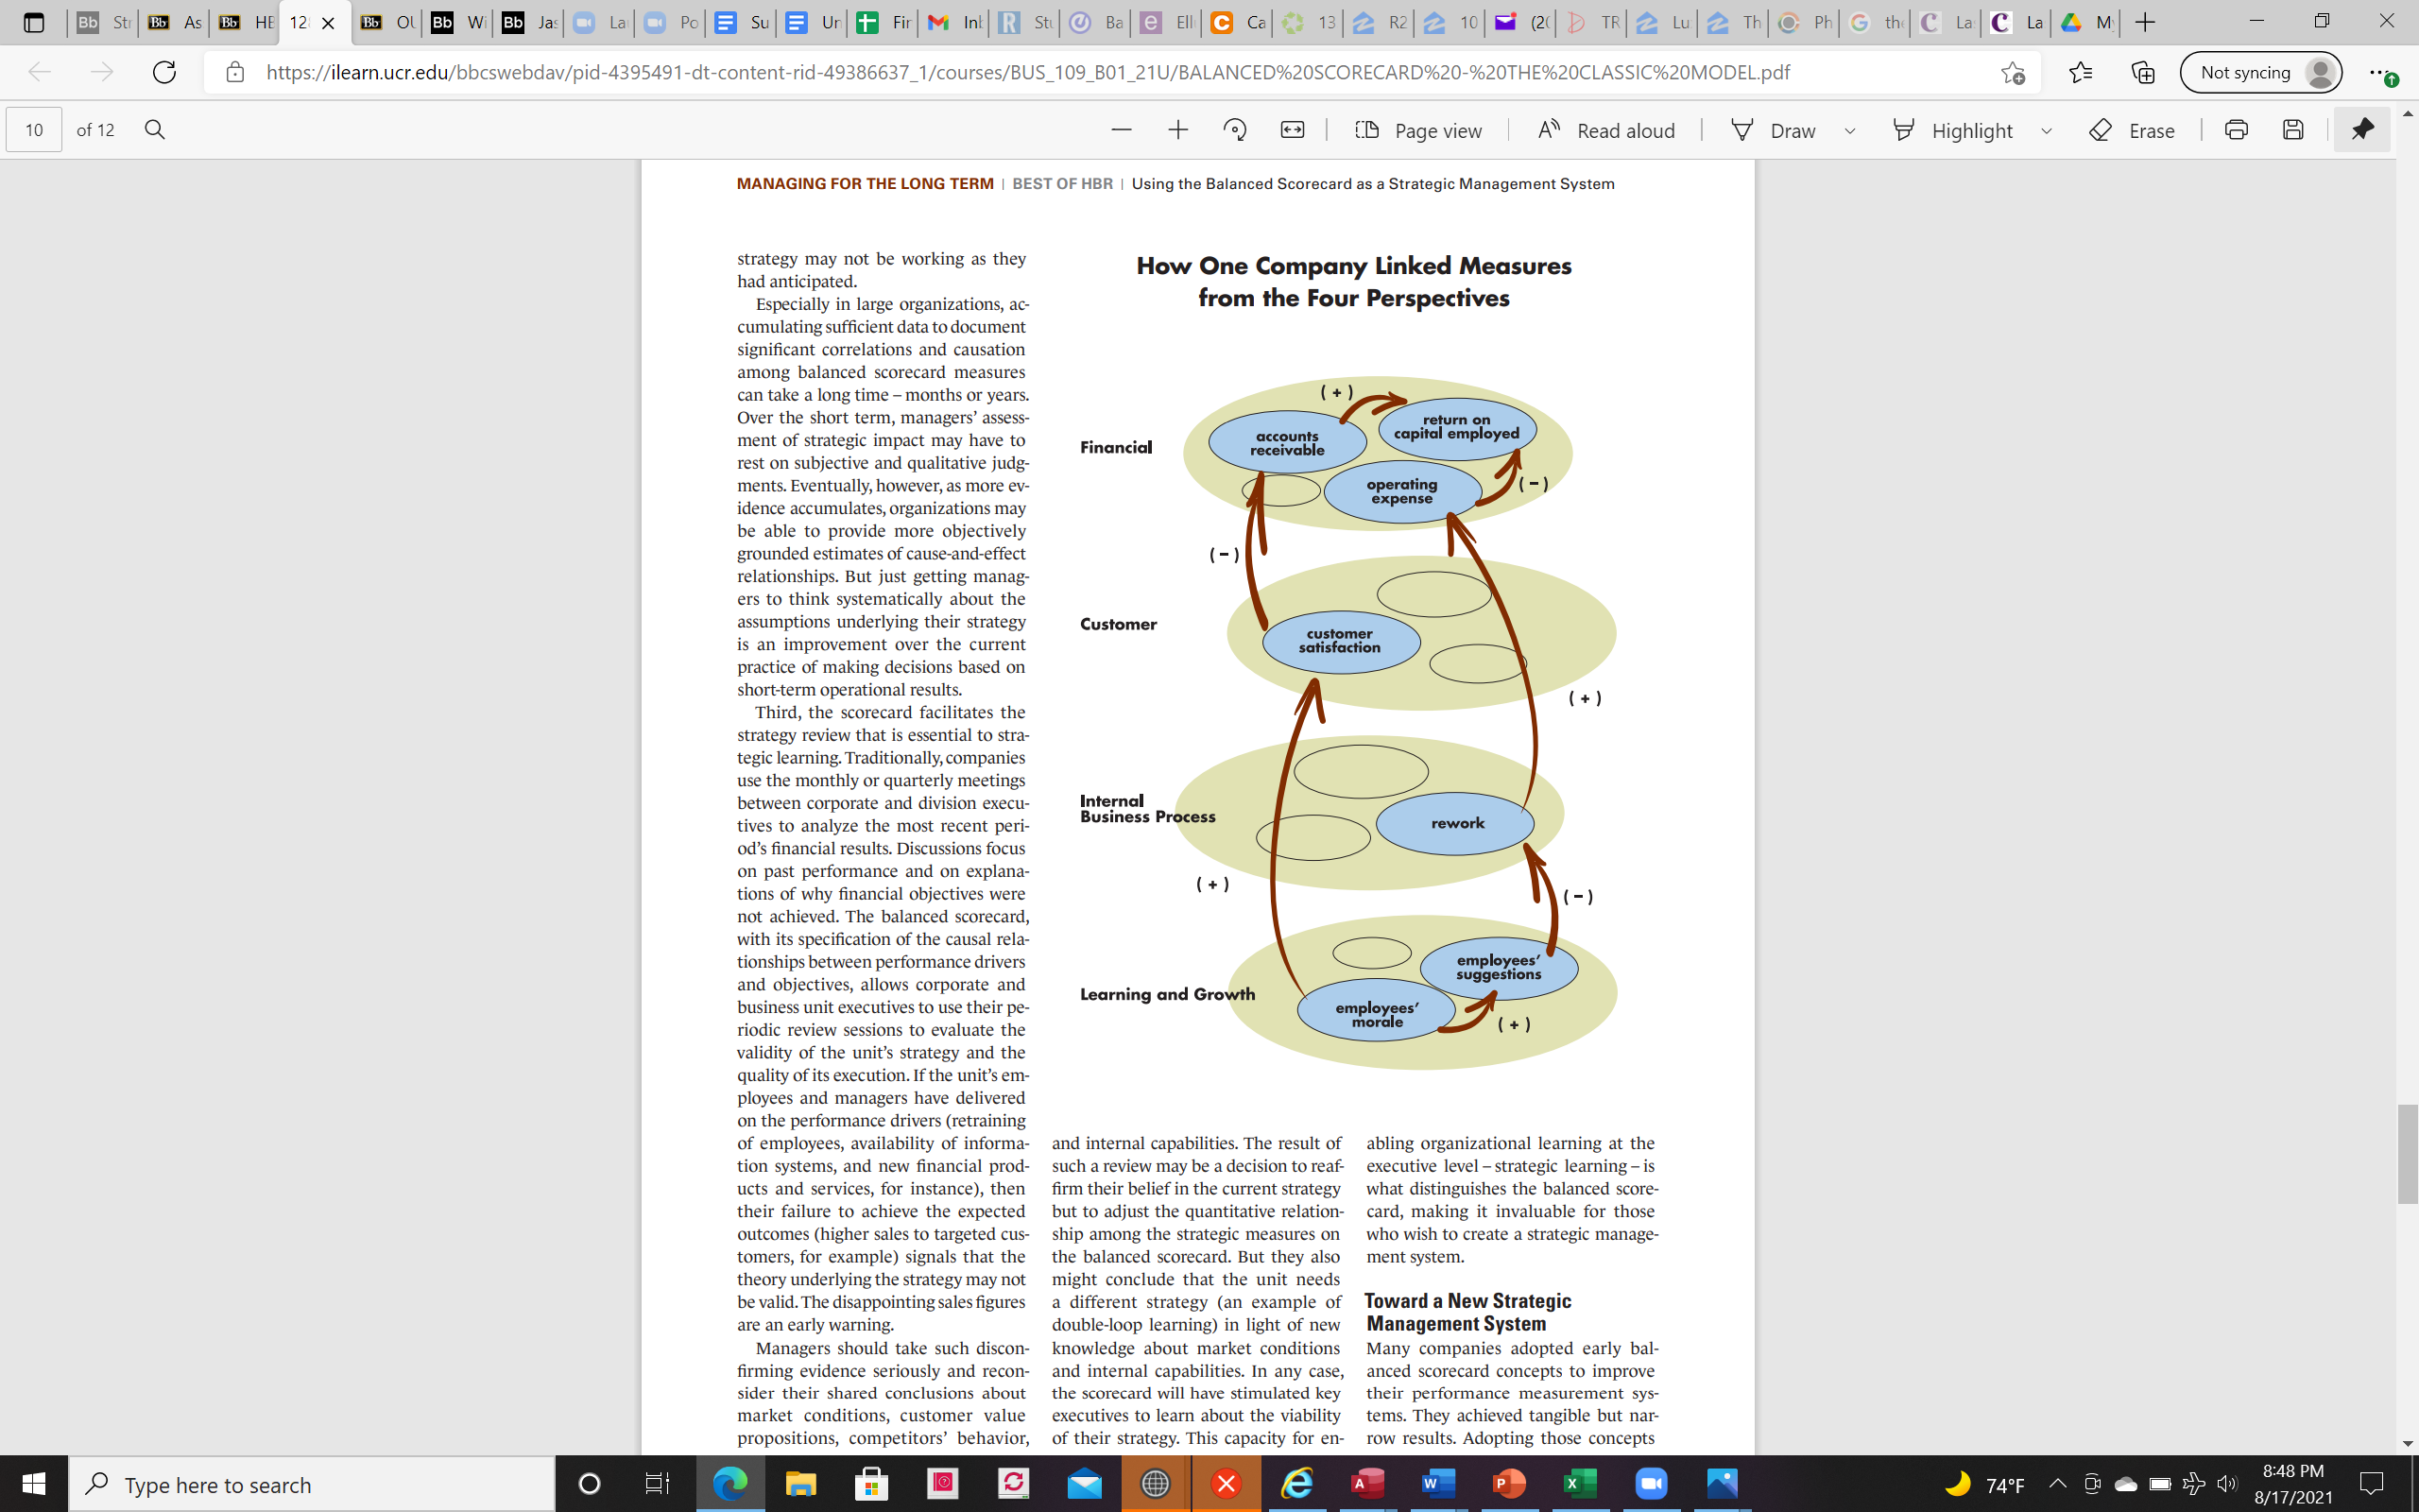The height and width of the screenshot is (1512, 2419).
Task: Open the Windows Start menu
Action: [33, 1484]
